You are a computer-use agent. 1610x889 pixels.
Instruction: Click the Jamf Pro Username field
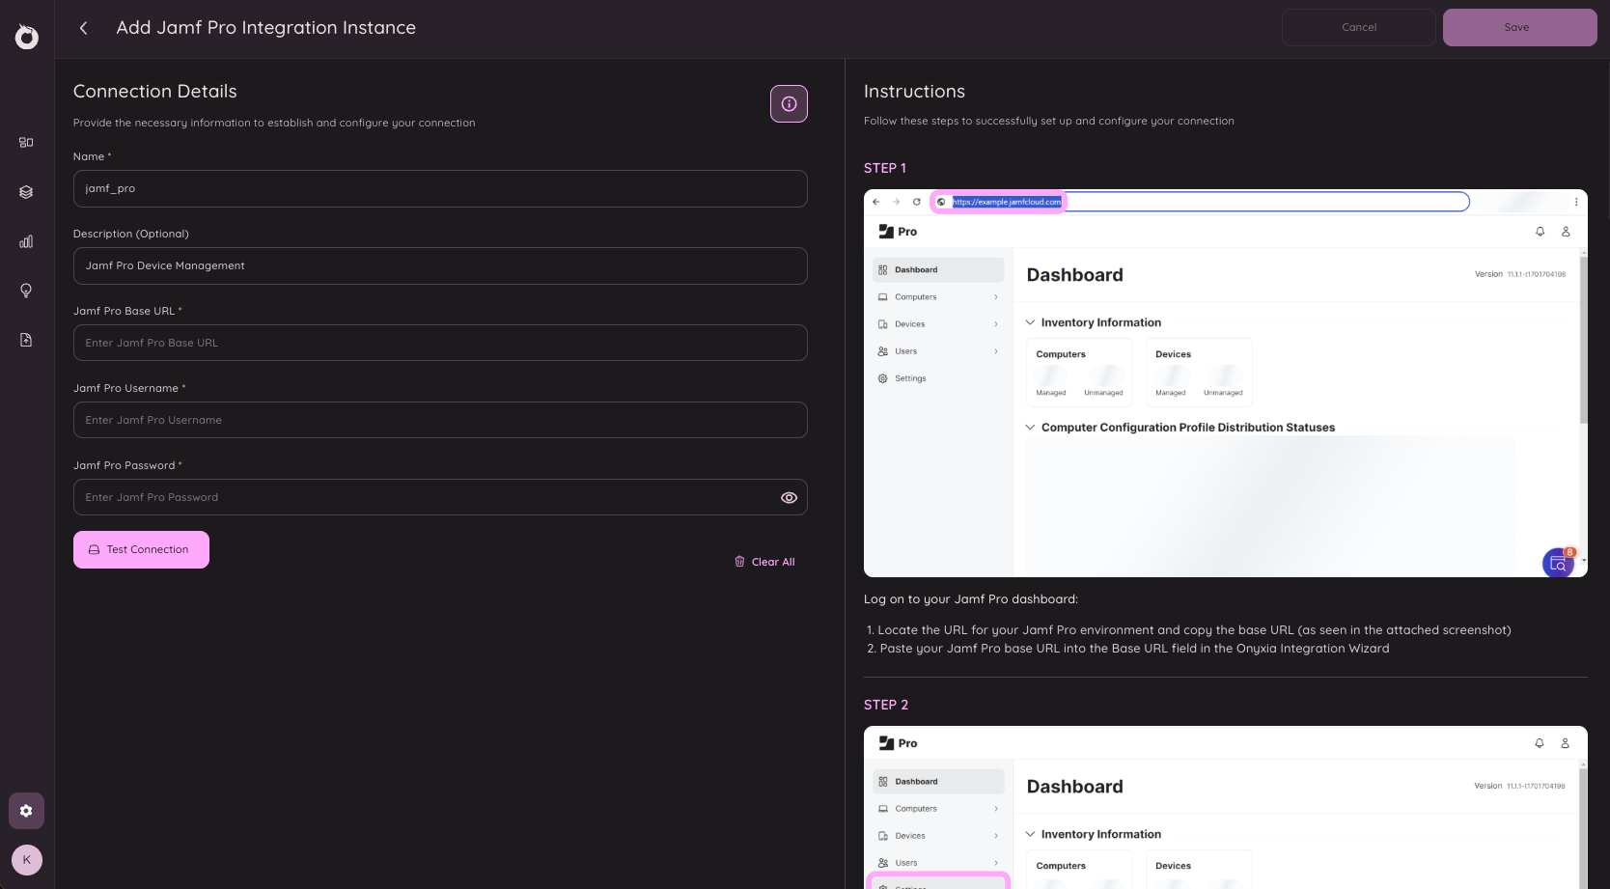coord(440,420)
